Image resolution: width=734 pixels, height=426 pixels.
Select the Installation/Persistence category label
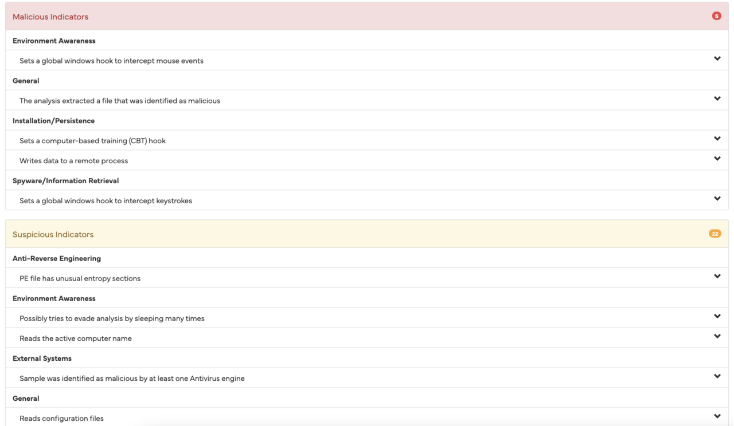tap(53, 121)
